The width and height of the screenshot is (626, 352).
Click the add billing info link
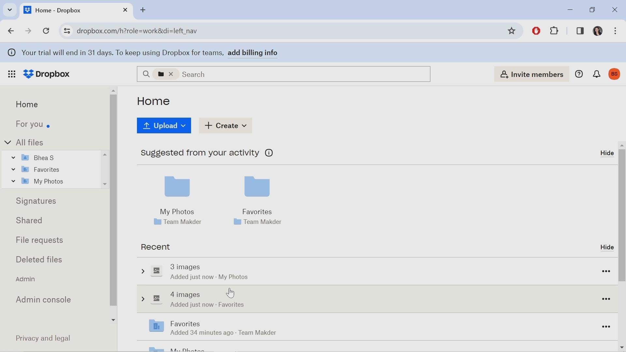point(253,53)
